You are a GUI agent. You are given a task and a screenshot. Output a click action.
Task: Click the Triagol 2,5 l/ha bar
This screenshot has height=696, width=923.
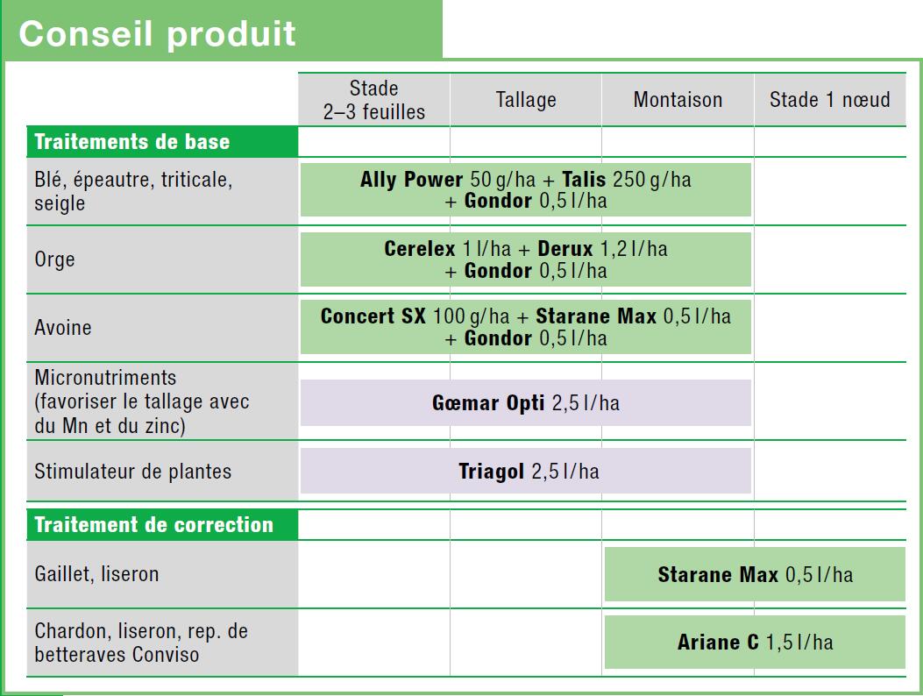[x=526, y=472]
